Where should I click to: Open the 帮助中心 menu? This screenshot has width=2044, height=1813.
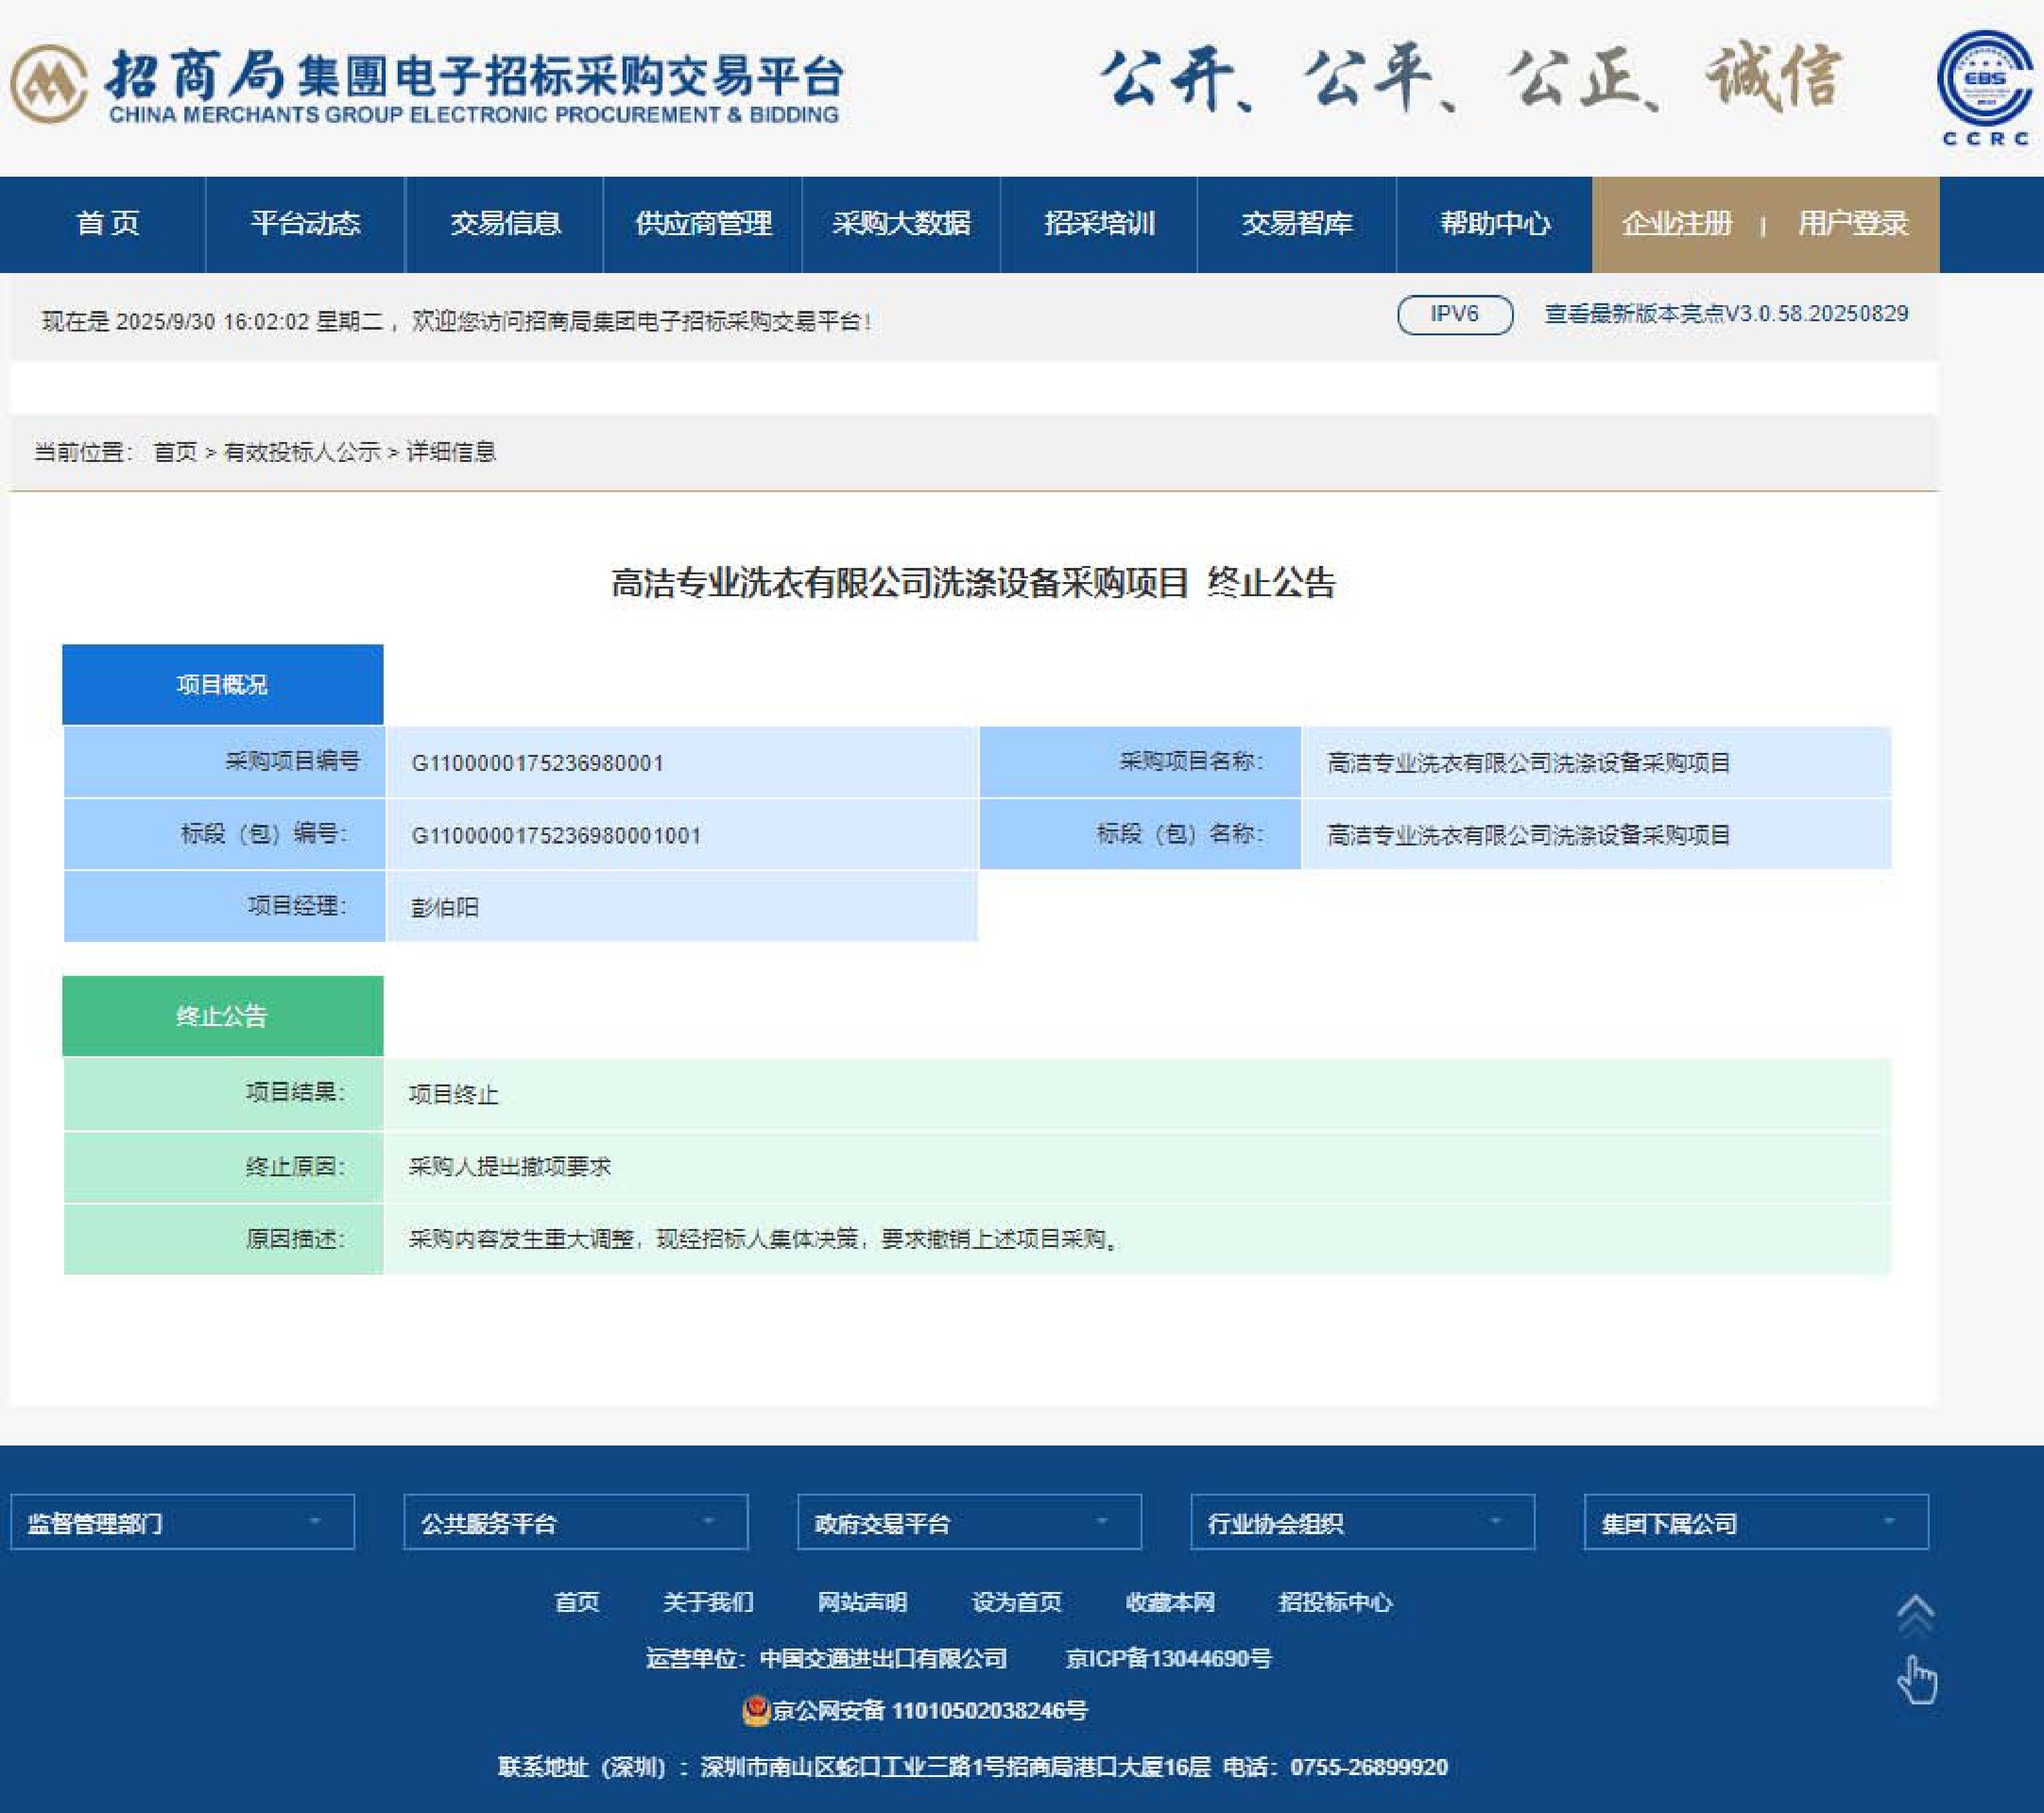click(1494, 224)
